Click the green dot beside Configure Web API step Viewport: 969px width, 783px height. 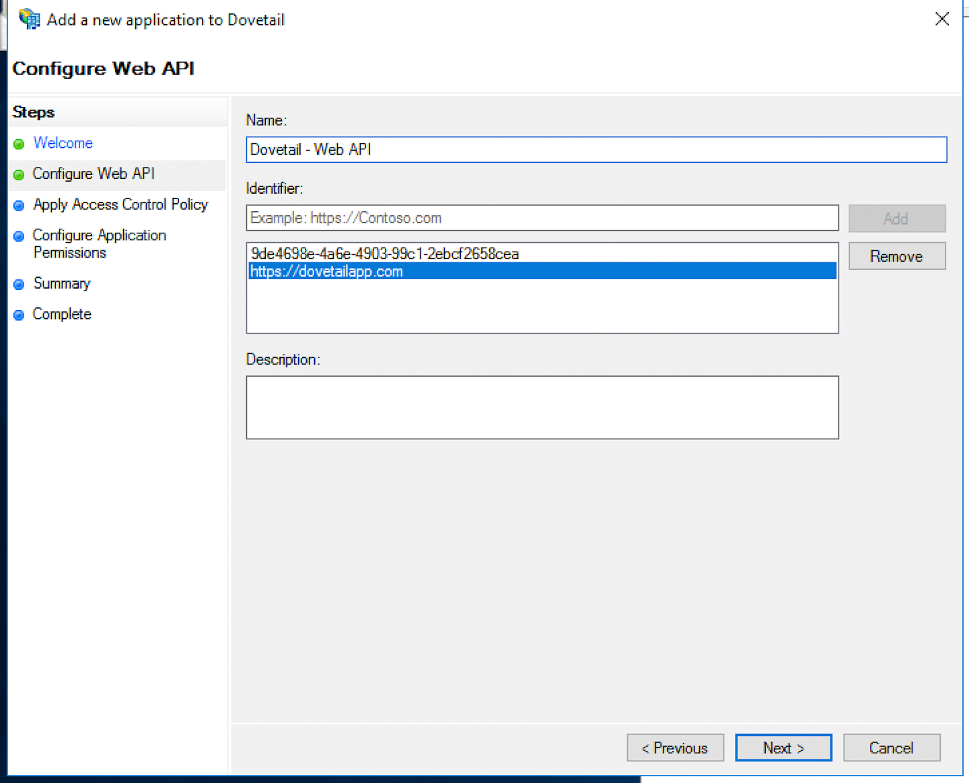[x=19, y=175]
